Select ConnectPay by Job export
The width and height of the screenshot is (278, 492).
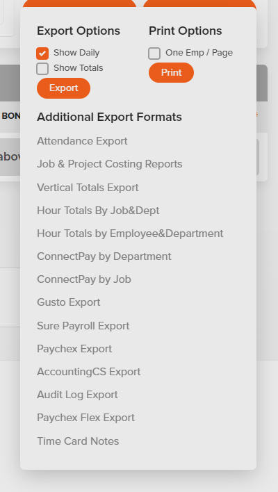point(84,279)
